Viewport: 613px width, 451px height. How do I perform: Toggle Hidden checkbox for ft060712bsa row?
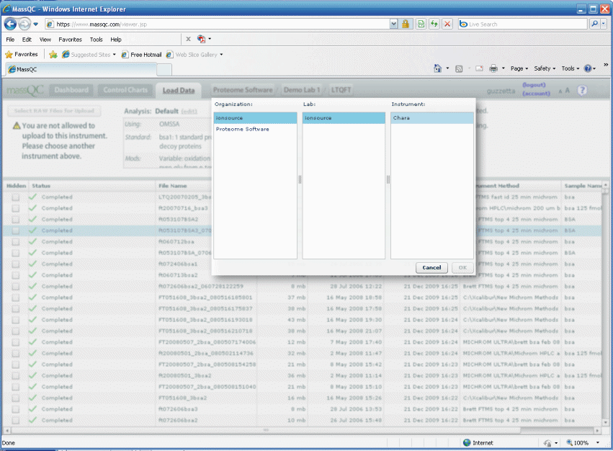click(16, 242)
